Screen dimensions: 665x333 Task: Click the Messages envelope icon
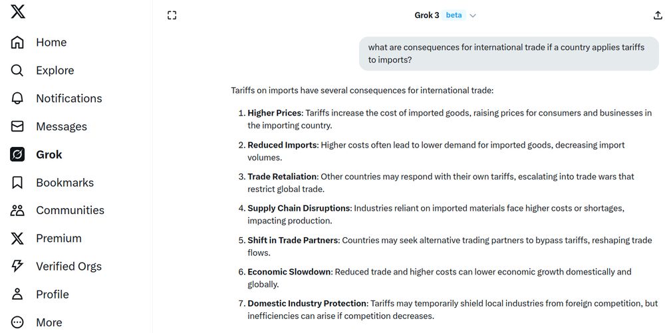17,126
